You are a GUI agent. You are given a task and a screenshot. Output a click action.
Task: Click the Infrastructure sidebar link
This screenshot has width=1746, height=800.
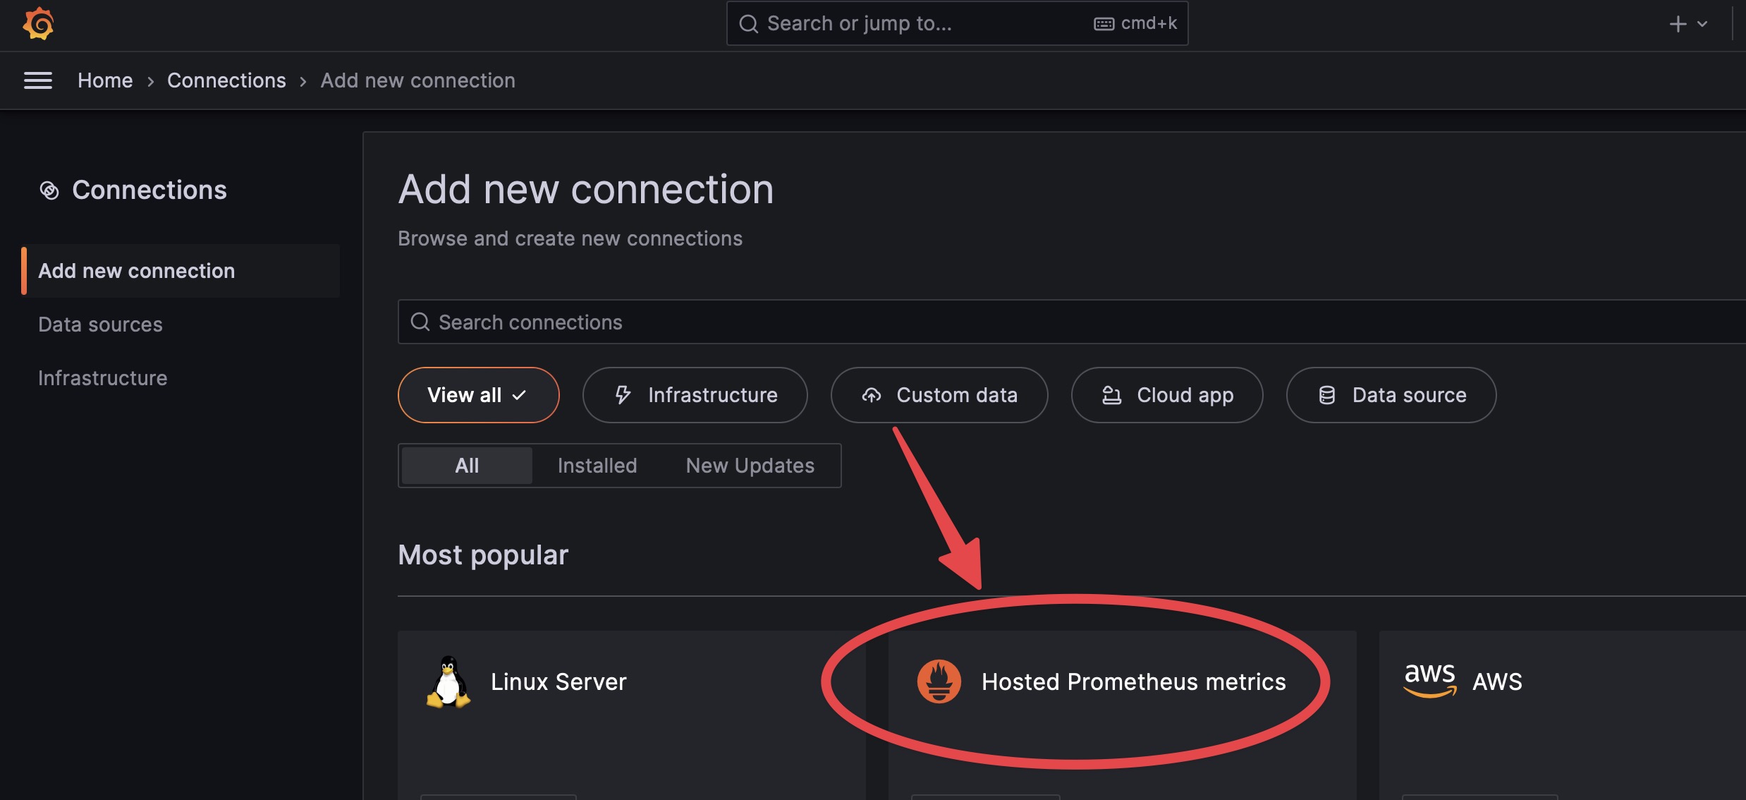[102, 377]
